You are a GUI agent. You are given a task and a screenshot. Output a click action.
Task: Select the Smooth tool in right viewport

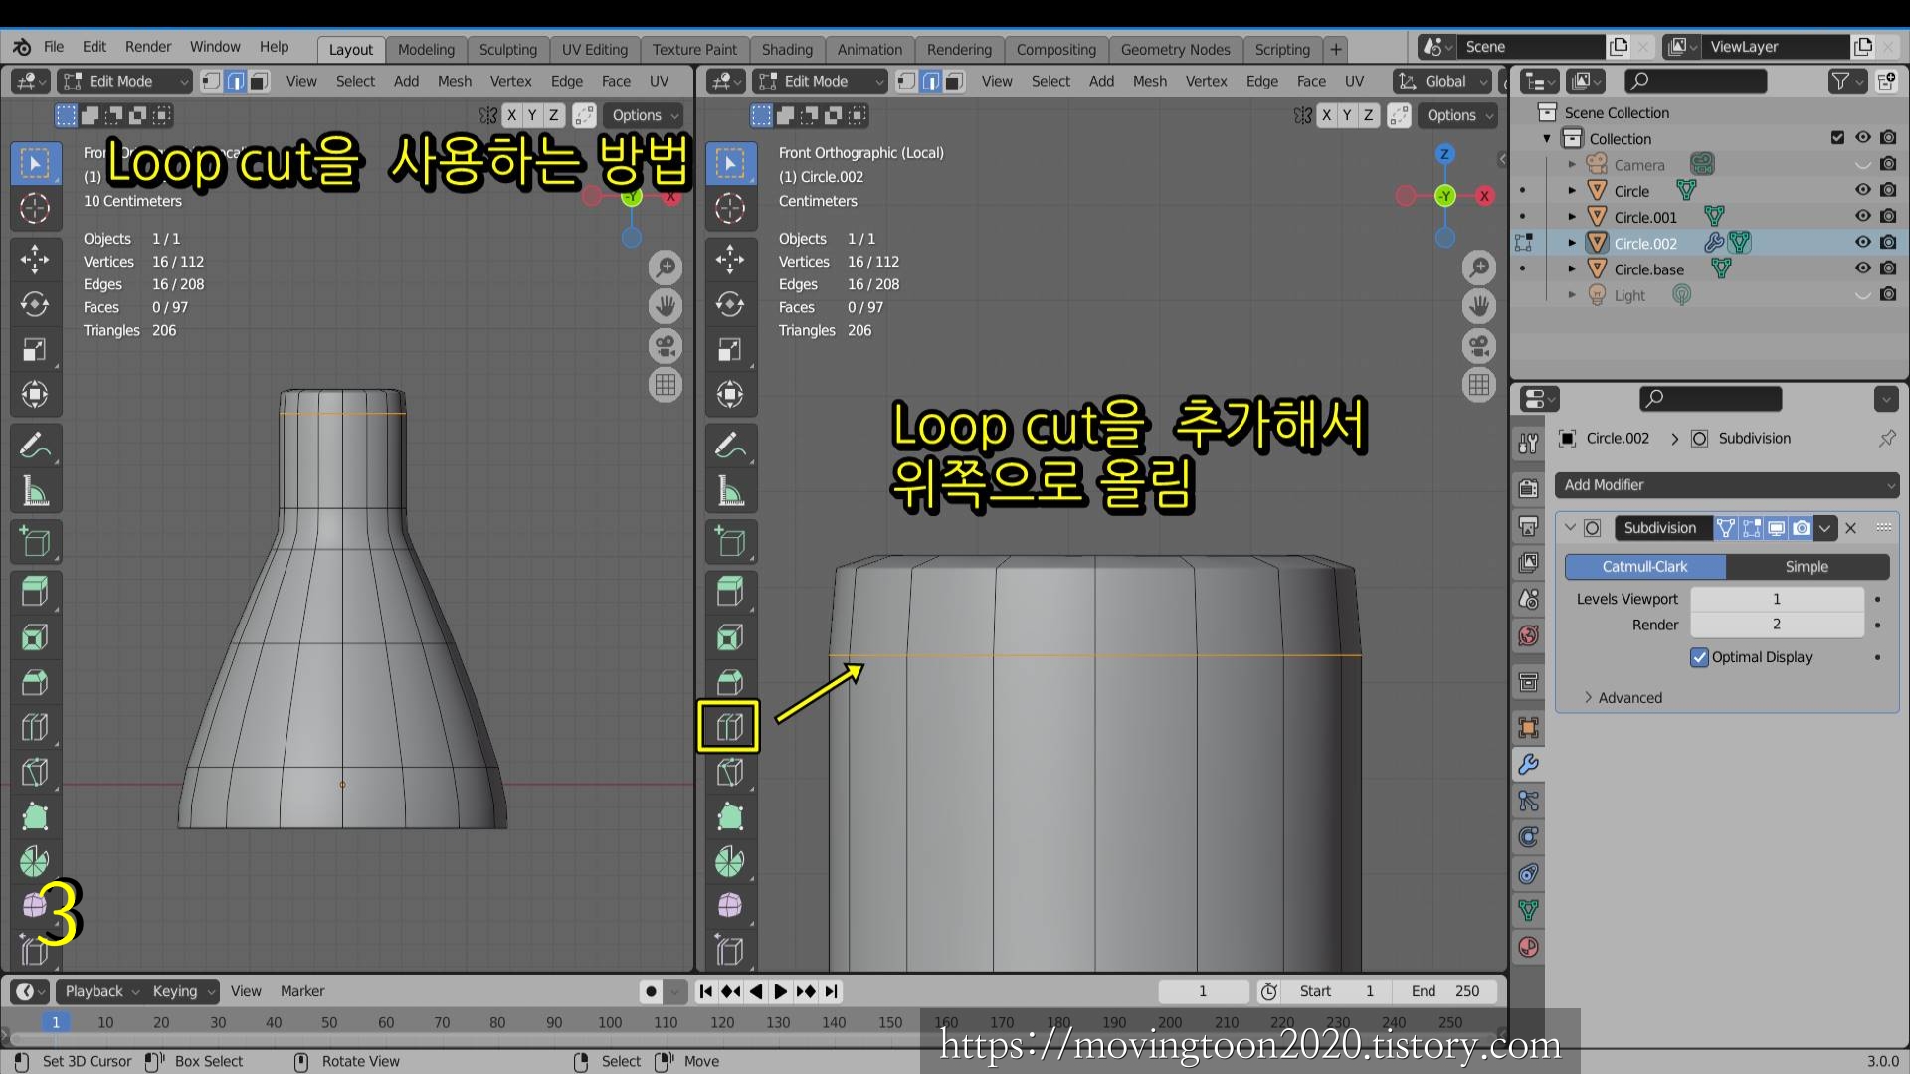[x=730, y=906]
